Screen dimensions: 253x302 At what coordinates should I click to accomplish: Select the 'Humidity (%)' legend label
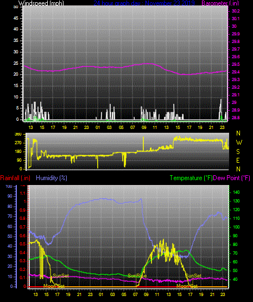point(52,178)
